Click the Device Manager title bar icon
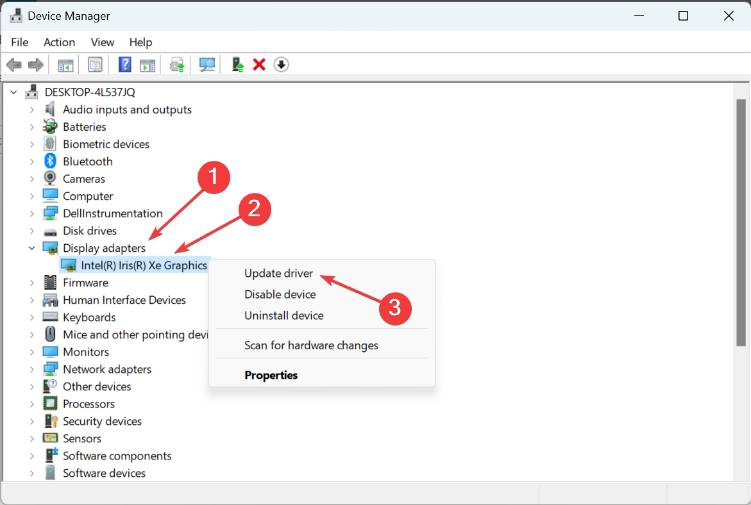This screenshot has height=505, width=751. coord(16,16)
